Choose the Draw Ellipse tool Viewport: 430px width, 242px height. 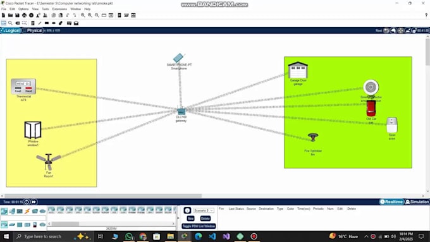pyautogui.click(x=54, y=23)
